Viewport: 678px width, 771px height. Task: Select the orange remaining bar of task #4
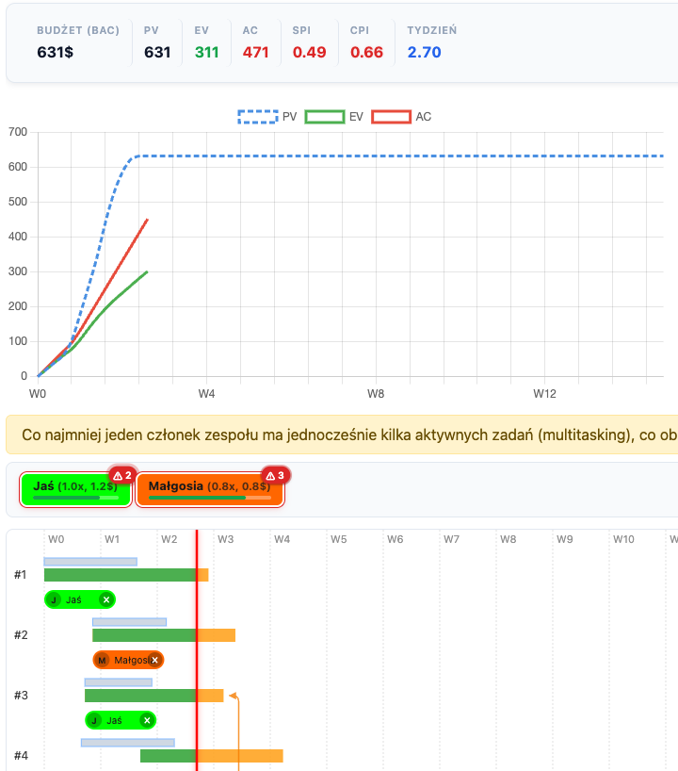240,756
